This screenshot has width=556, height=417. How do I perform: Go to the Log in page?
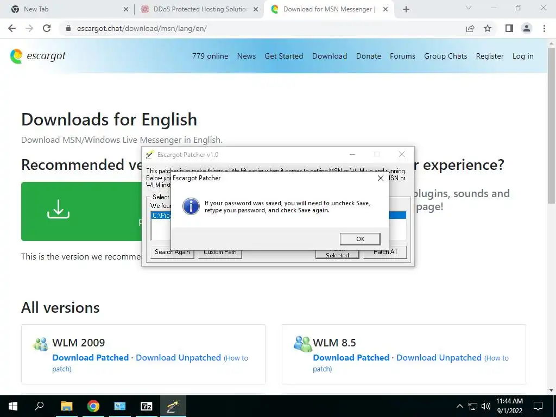pos(523,56)
